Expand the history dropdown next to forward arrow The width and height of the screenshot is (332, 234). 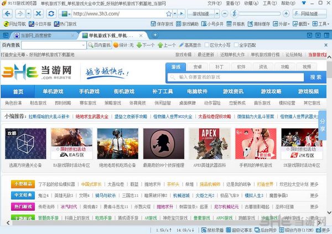tap(29, 14)
